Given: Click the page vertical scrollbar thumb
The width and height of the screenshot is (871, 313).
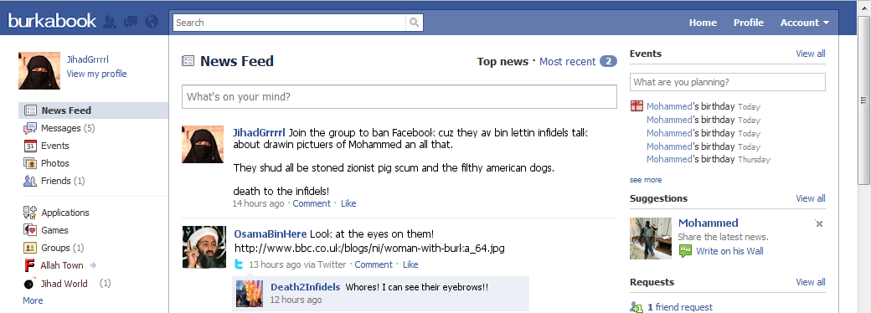Looking at the screenshot, I should (x=863, y=101).
